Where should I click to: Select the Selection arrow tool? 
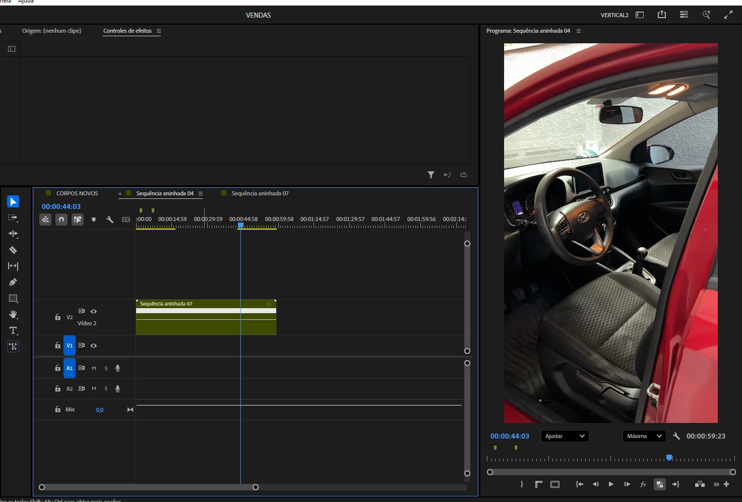tap(13, 201)
